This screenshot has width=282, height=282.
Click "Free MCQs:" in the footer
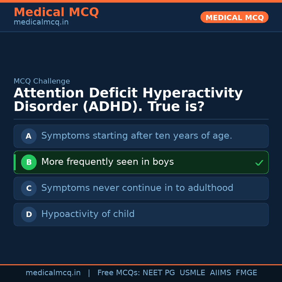pos(119,273)
